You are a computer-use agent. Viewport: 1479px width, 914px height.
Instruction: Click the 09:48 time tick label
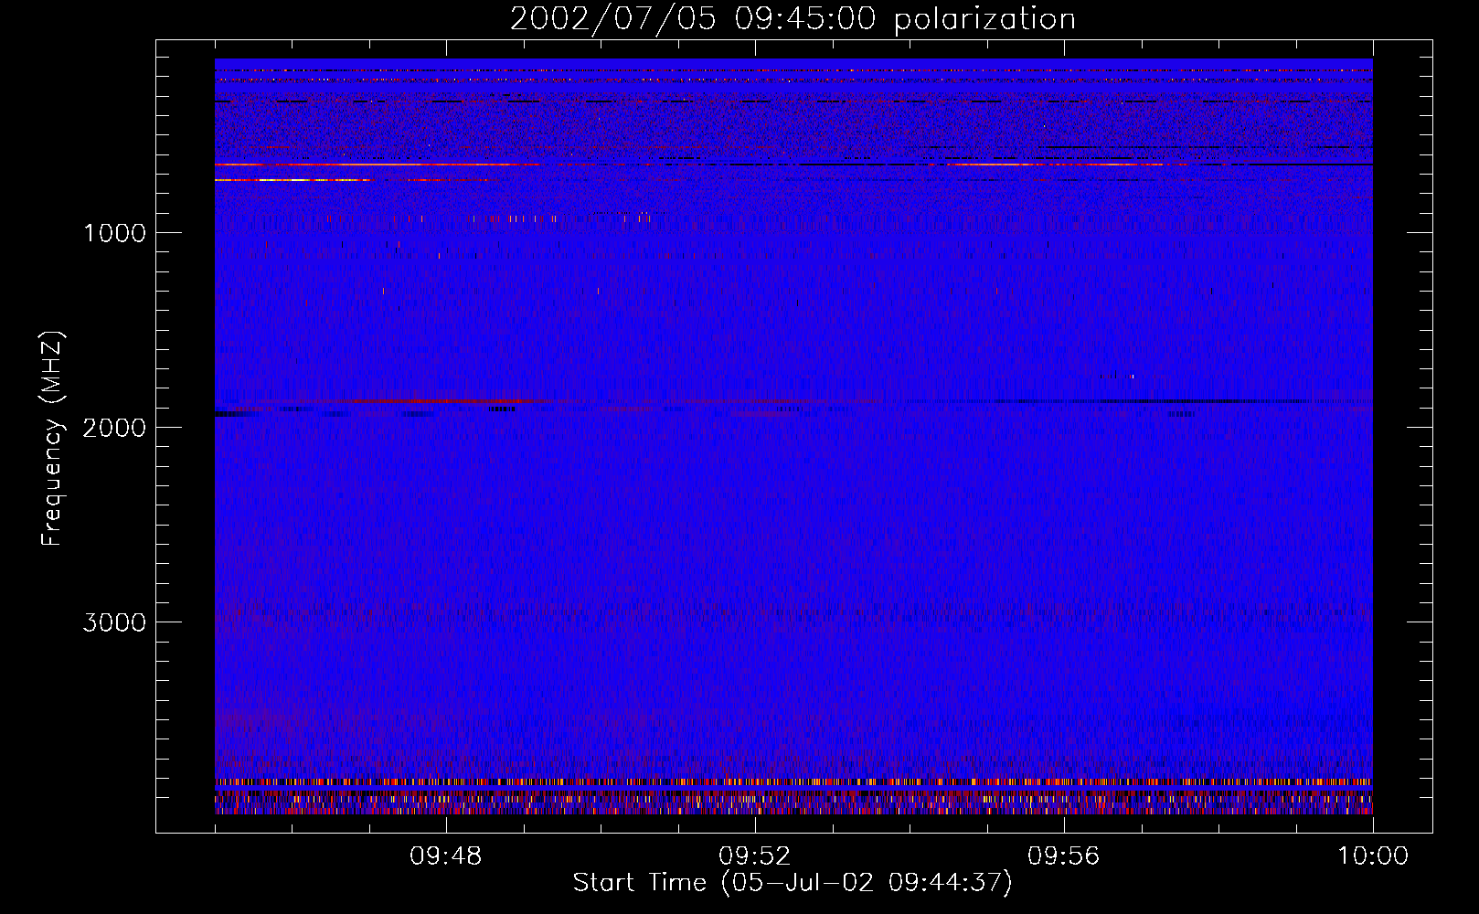point(446,856)
